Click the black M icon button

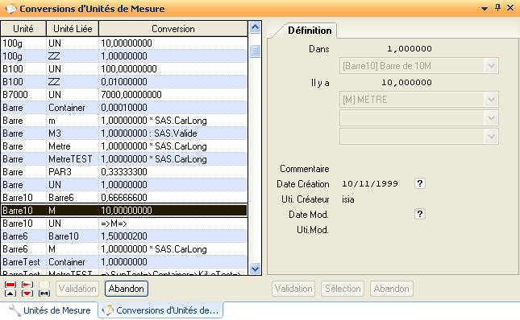tap(44, 293)
